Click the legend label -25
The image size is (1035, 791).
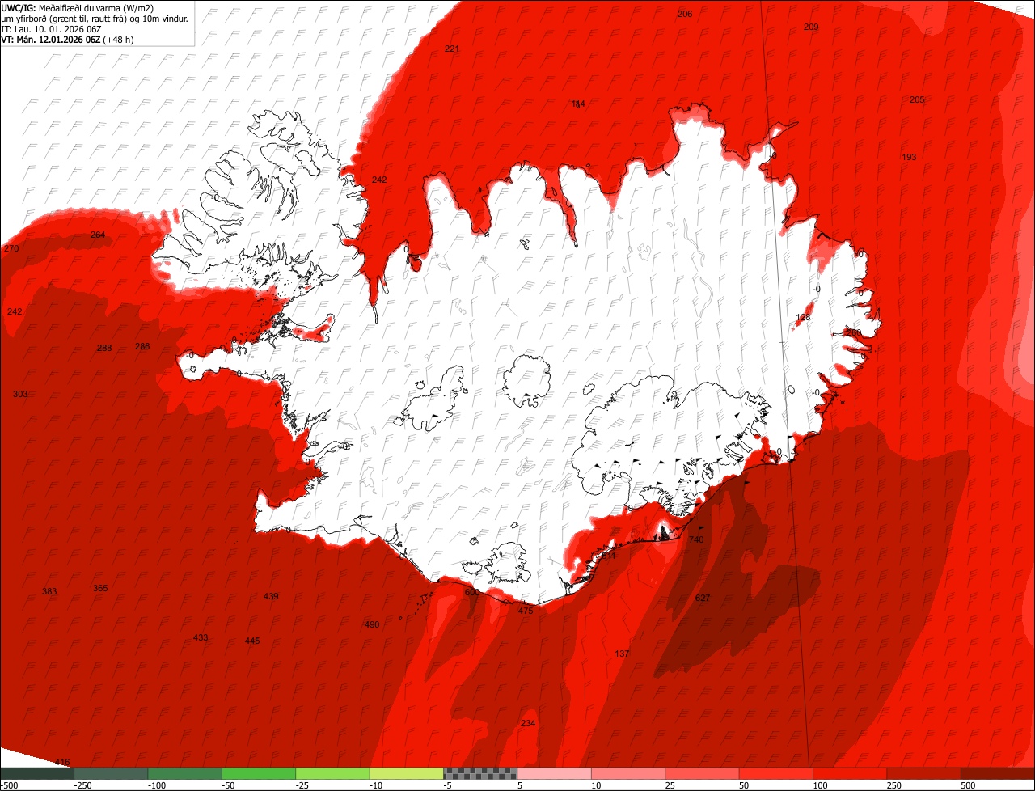tap(303, 785)
